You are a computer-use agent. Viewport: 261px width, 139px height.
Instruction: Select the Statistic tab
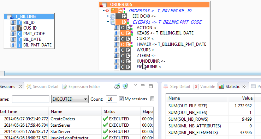(x=229, y=87)
